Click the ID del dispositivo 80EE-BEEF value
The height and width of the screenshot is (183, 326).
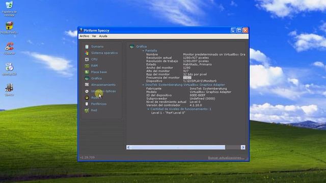click(x=198, y=95)
